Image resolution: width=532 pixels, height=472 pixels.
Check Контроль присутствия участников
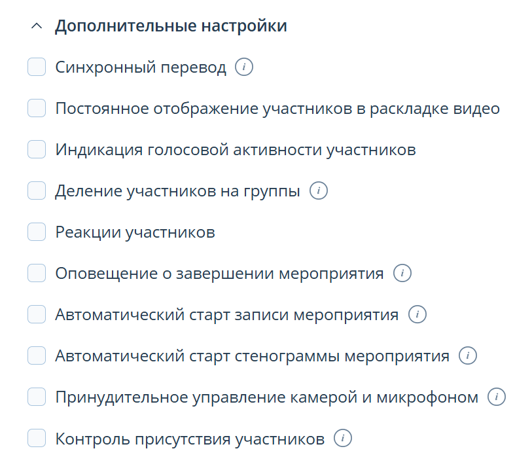pyautogui.click(x=36, y=437)
